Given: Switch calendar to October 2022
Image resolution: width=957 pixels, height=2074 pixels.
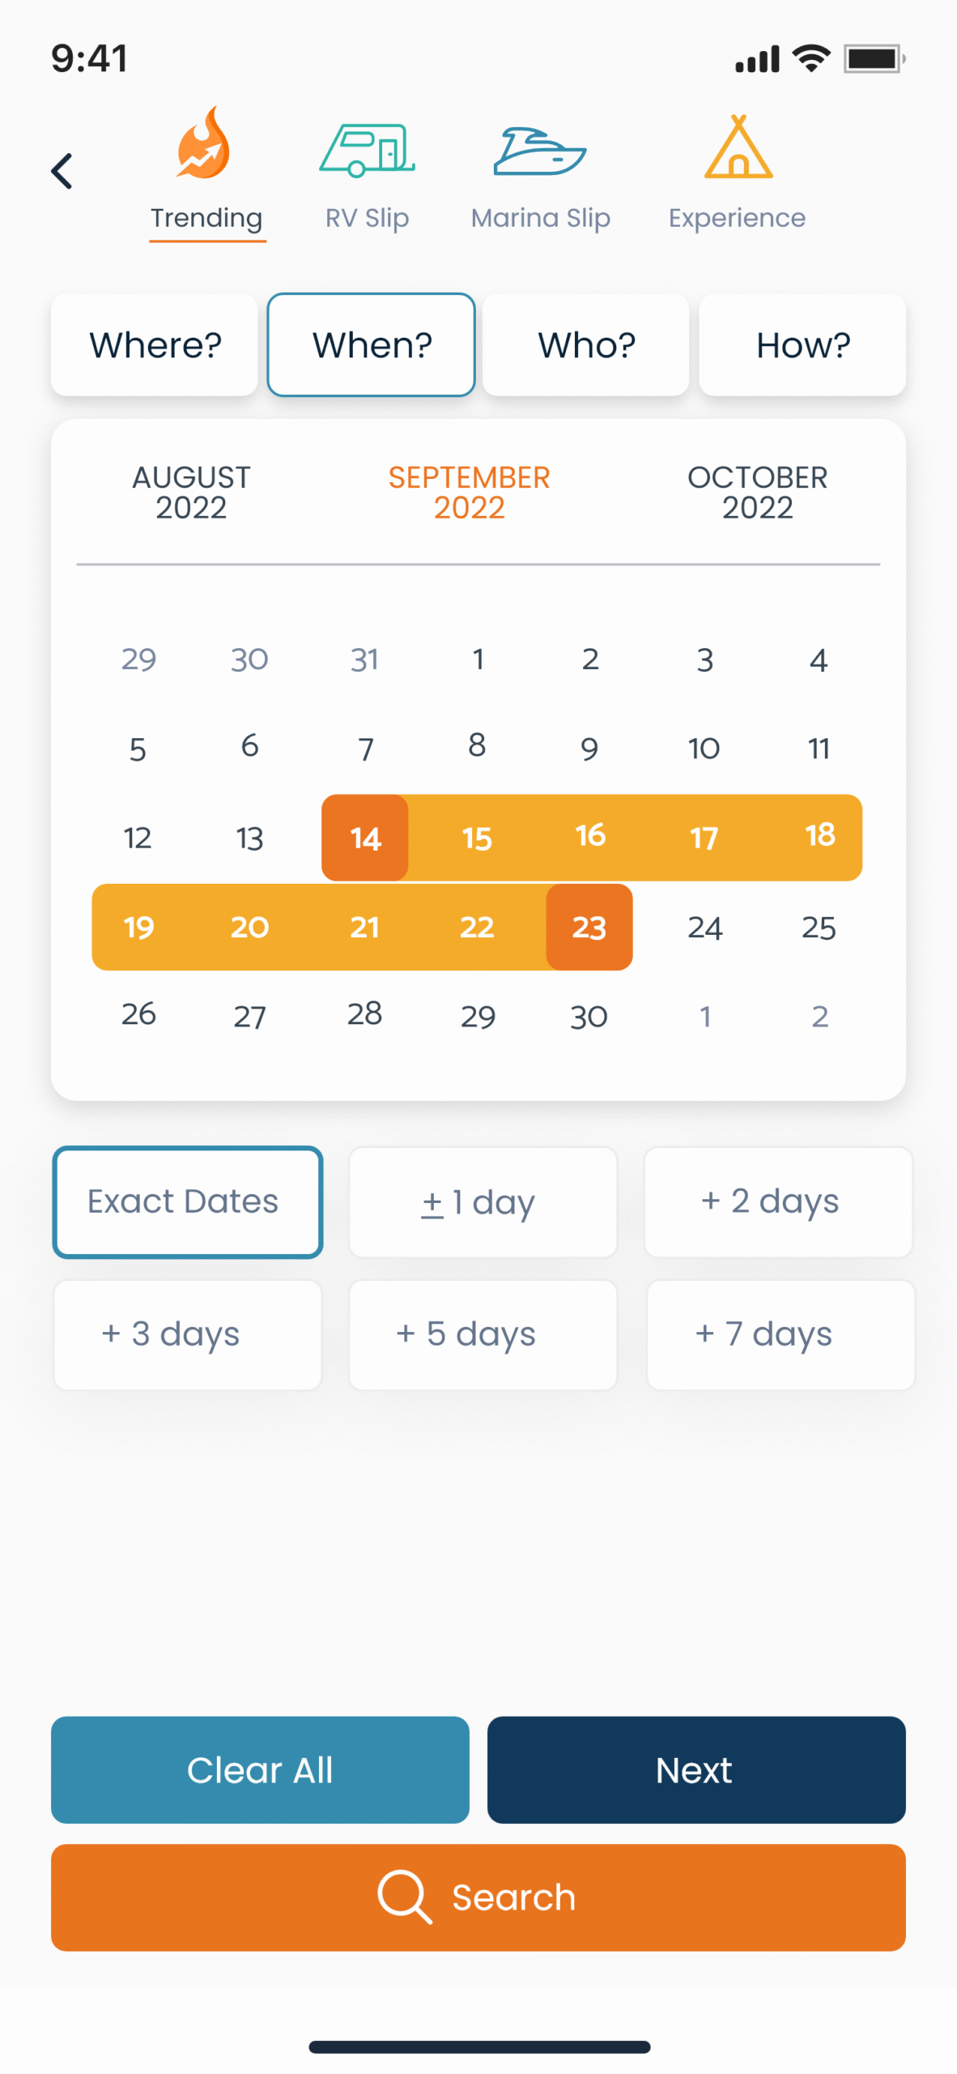Looking at the screenshot, I should click(x=757, y=492).
